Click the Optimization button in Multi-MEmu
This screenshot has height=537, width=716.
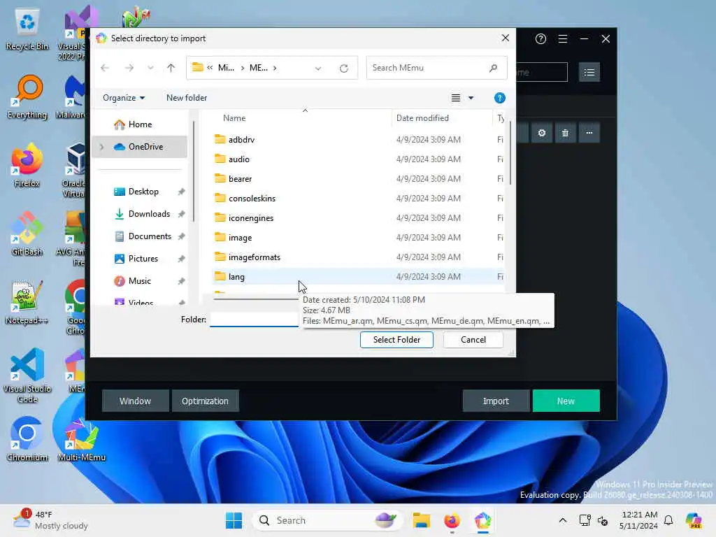(x=205, y=401)
